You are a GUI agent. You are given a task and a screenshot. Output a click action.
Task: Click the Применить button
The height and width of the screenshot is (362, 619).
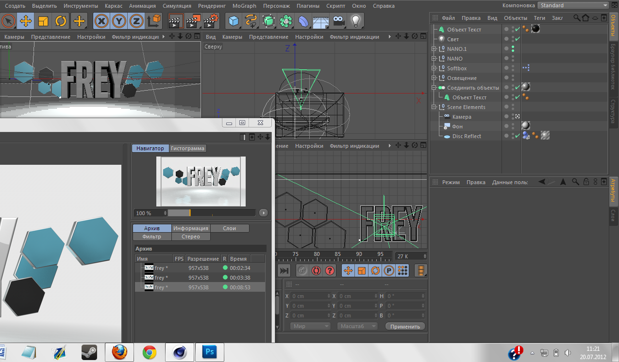coord(405,327)
